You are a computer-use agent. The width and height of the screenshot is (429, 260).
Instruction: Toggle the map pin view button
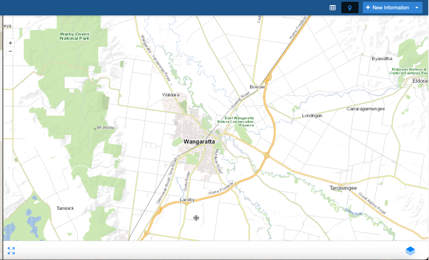(x=350, y=8)
